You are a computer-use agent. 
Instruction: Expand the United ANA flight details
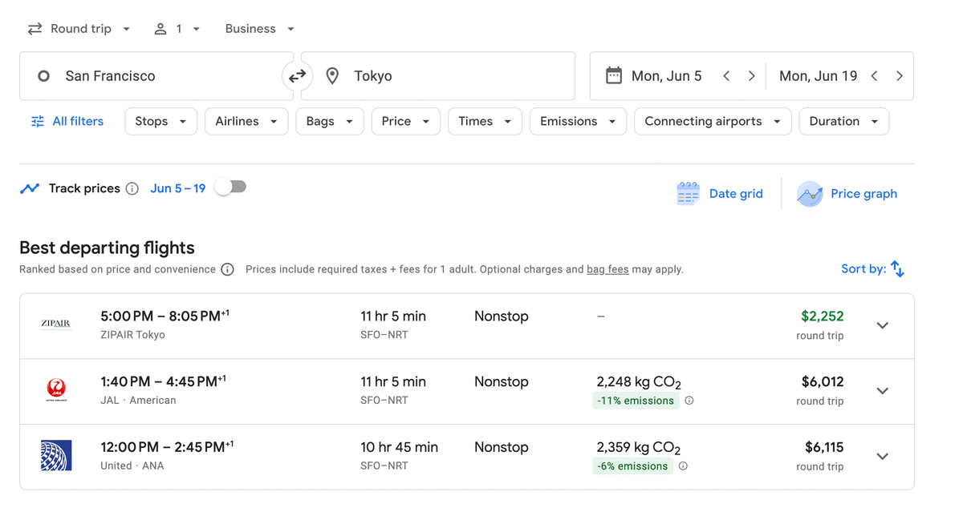click(x=882, y=456)
